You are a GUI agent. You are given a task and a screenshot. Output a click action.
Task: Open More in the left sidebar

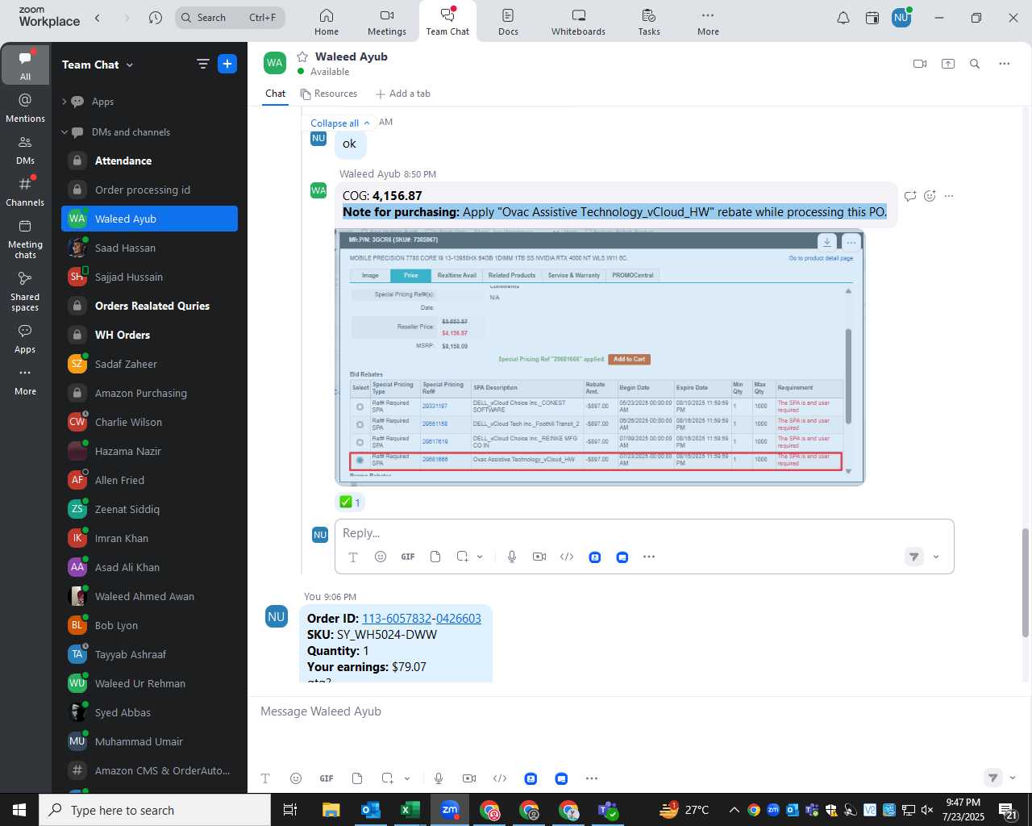[26, 382]
